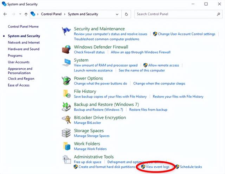This screenshot has height=174, width=225.
Task: Click the Back arrow in navigation bar
Action: (5, 14)
